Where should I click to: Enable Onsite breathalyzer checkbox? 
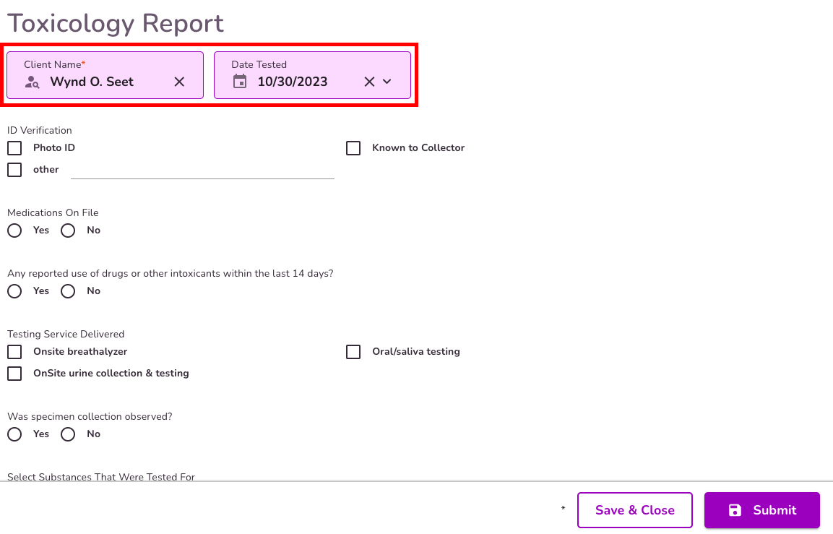click(x=14, y=351)
